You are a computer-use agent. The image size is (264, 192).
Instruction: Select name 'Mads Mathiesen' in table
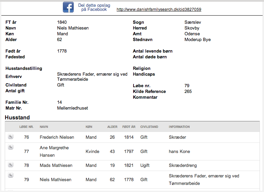[x=56, y=165]
